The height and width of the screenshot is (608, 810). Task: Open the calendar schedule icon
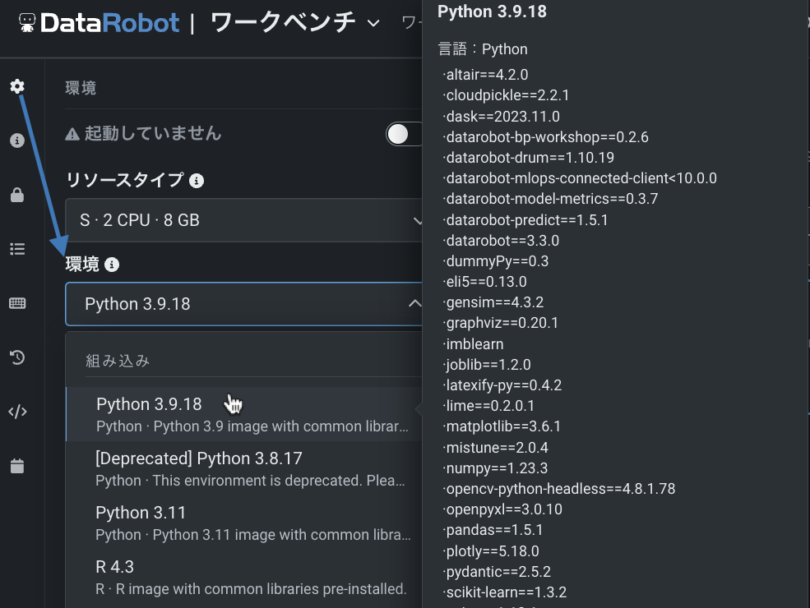tap(17, 466)
